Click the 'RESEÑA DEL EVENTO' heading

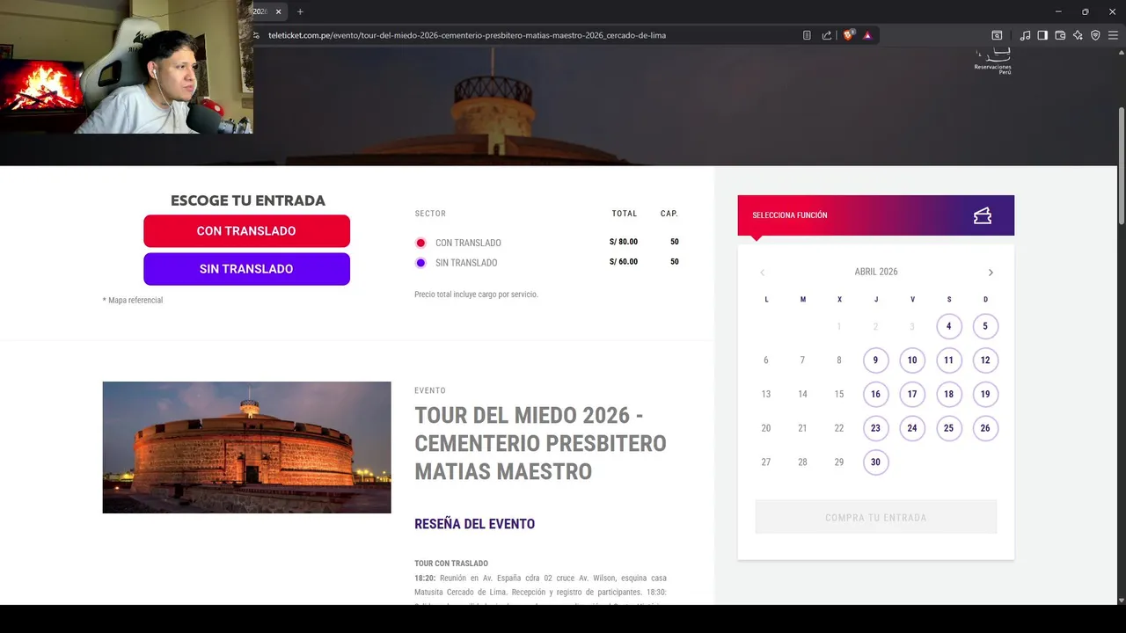point(475,524)
